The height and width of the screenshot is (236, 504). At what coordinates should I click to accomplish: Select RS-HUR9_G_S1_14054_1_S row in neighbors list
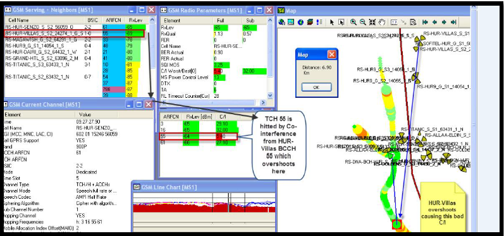coord(75,46)
